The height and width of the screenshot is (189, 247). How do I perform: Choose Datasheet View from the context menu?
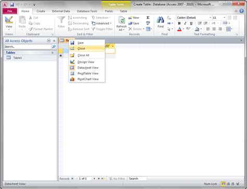click(x=87, y=68)
